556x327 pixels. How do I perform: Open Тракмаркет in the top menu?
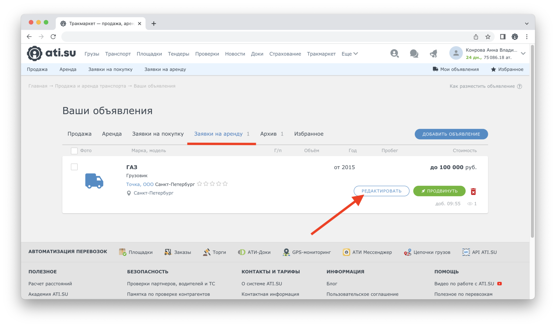(321, 54)
